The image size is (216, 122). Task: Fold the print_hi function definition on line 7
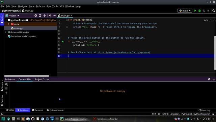[x=67, y=20]
